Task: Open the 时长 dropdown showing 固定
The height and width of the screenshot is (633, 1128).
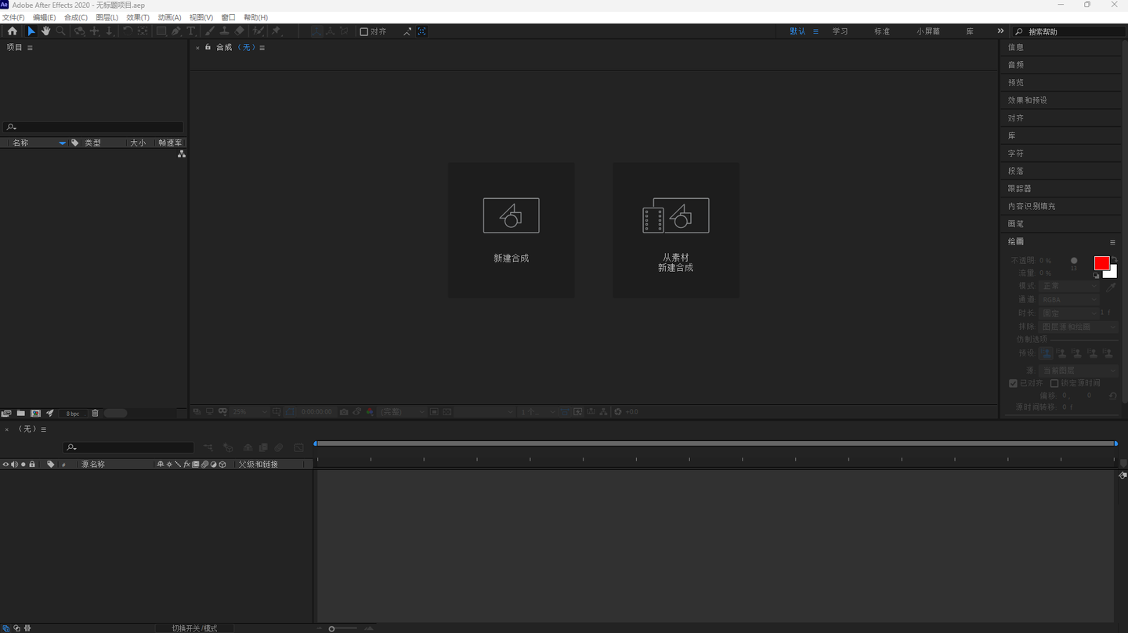Action: pyautogui.click(x=1070, y=313)
